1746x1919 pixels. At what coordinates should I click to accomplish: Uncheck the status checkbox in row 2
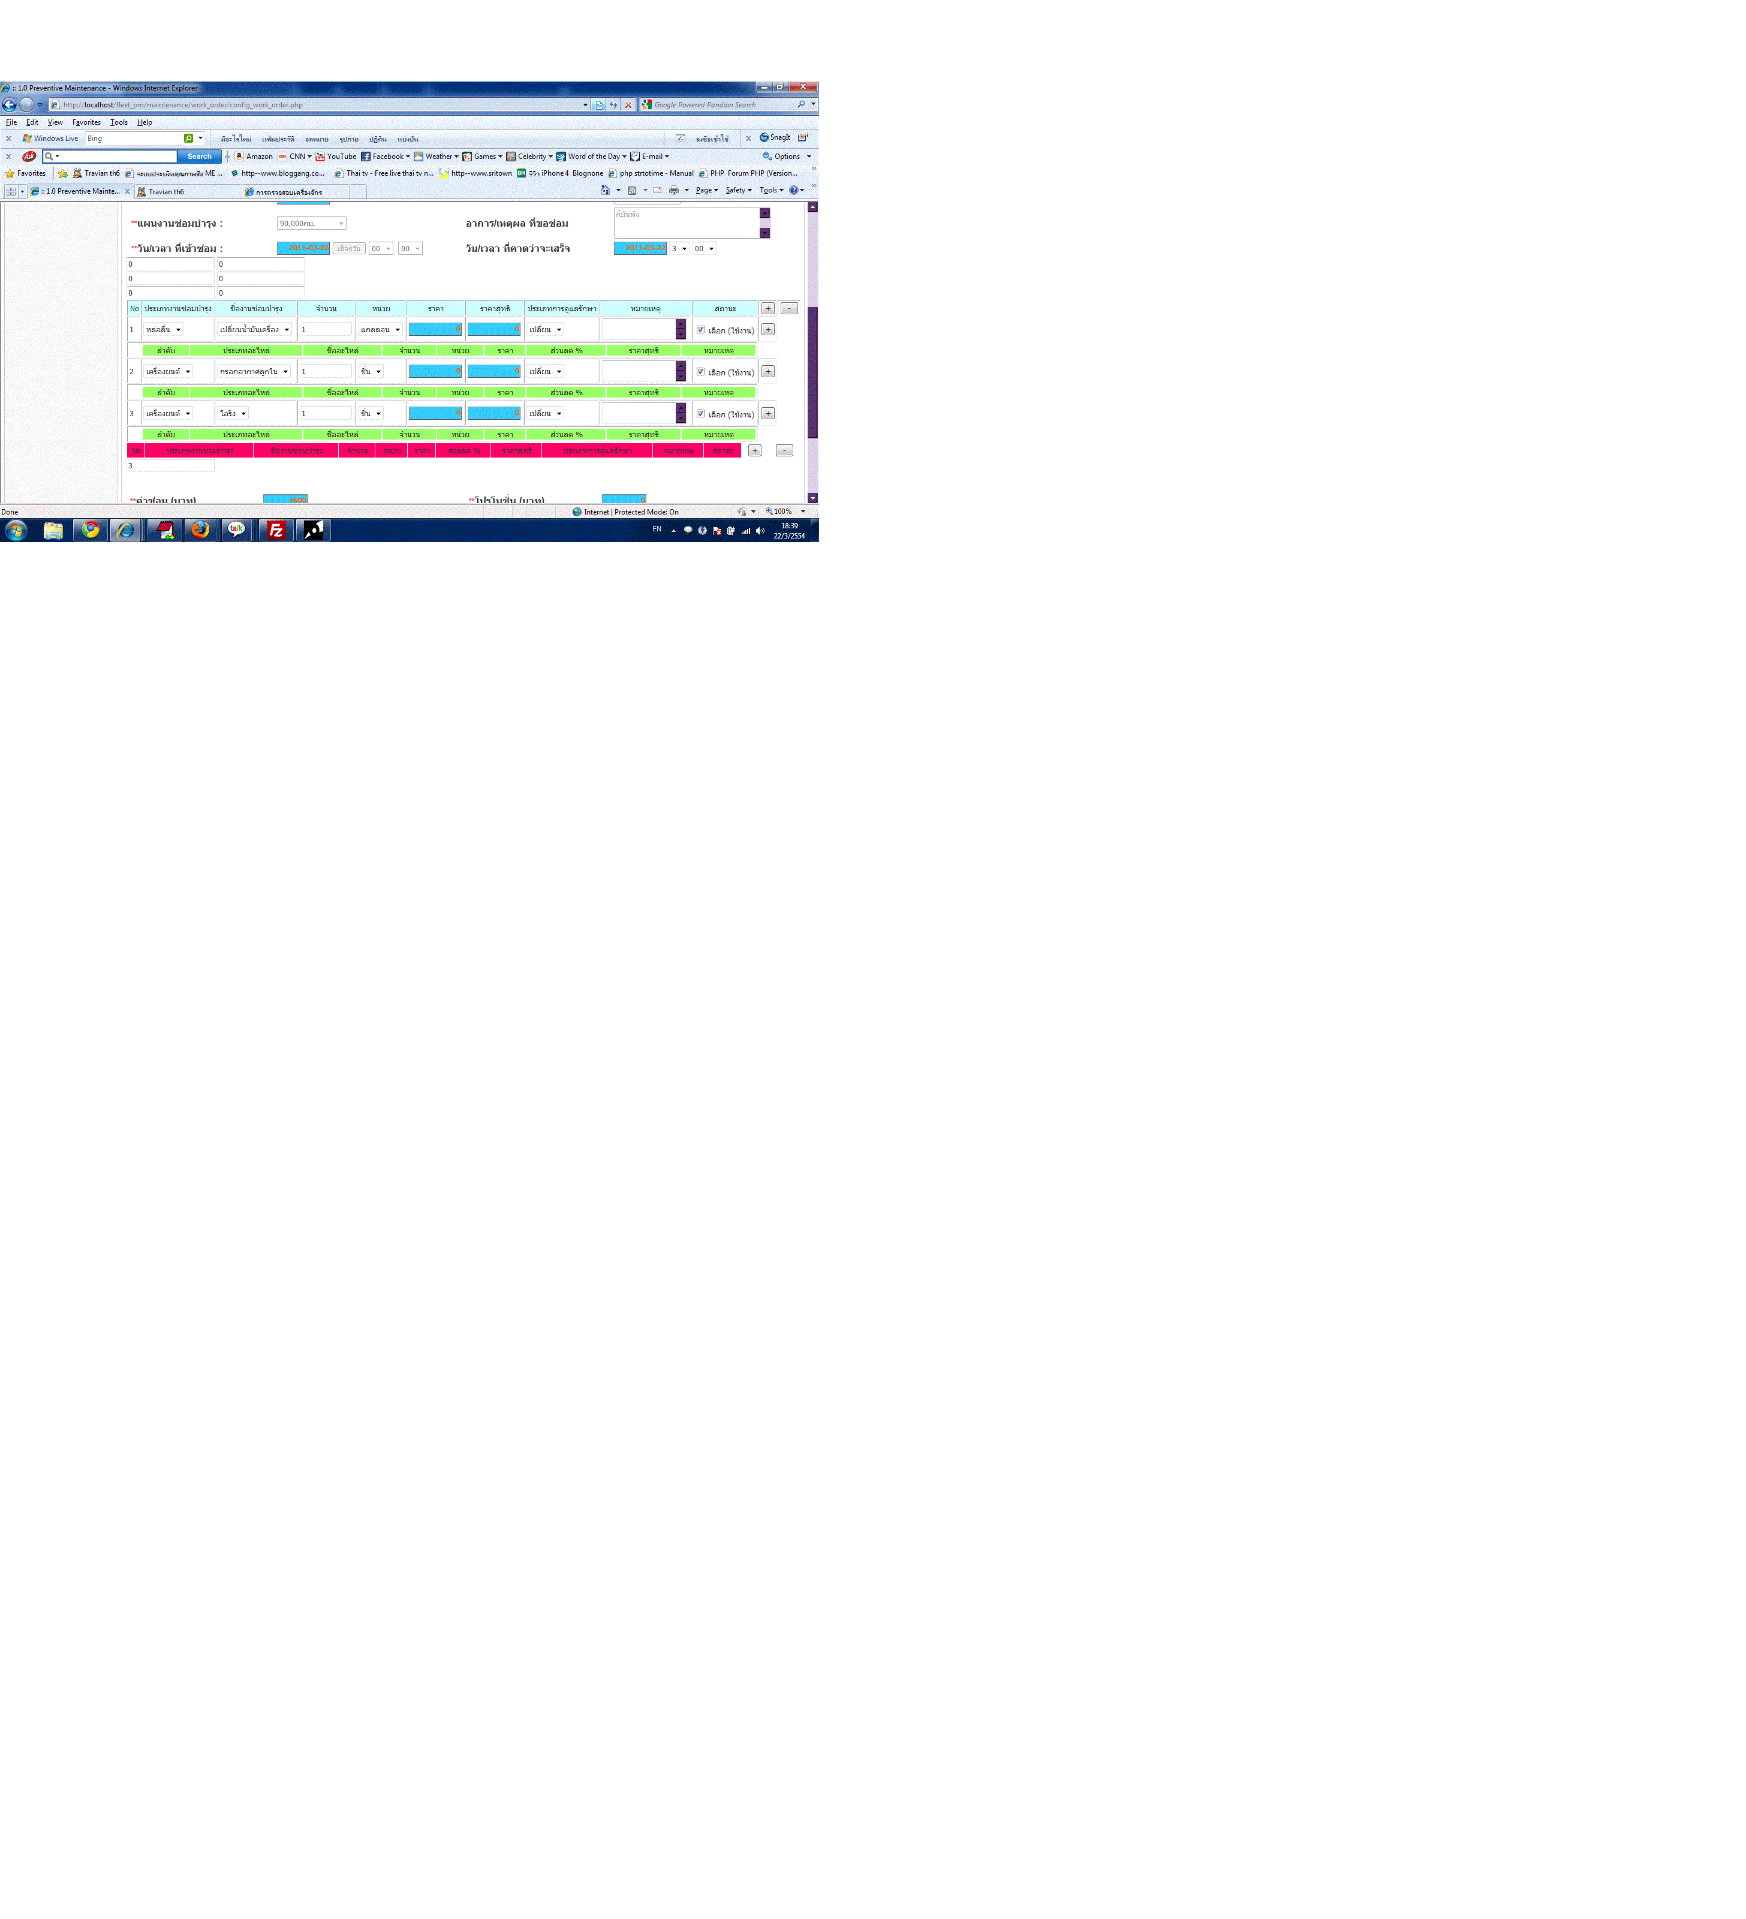[700, 372]
